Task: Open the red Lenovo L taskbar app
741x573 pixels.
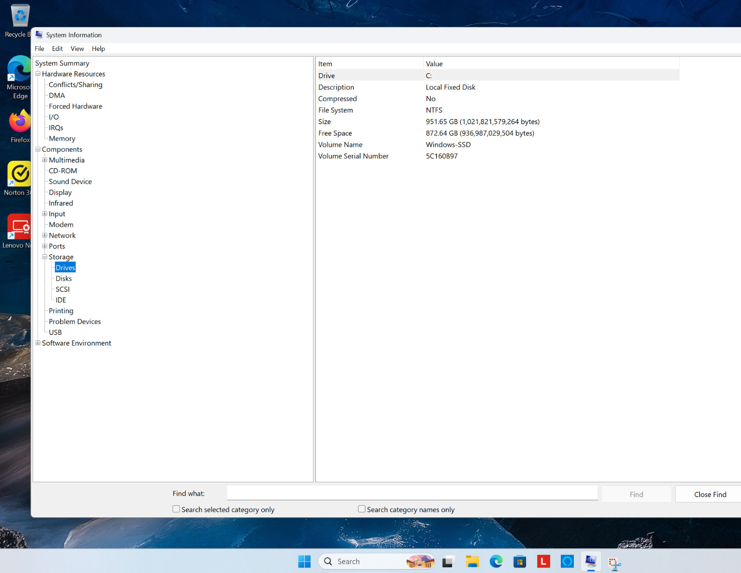Action: click(x=543, y=561)
